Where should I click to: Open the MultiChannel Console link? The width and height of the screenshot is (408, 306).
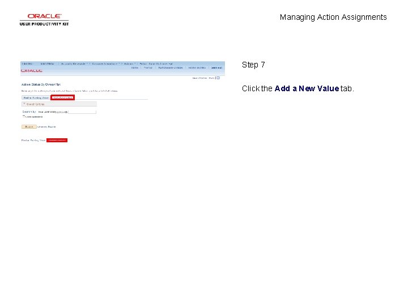pyautogui.click(x=171, y=67)
